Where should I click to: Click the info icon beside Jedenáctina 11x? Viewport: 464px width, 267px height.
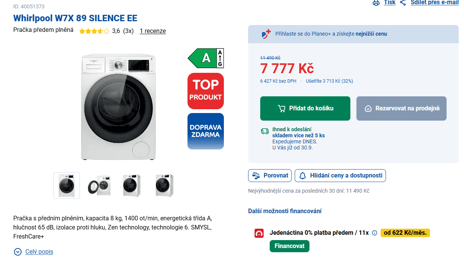click(375, 233)
